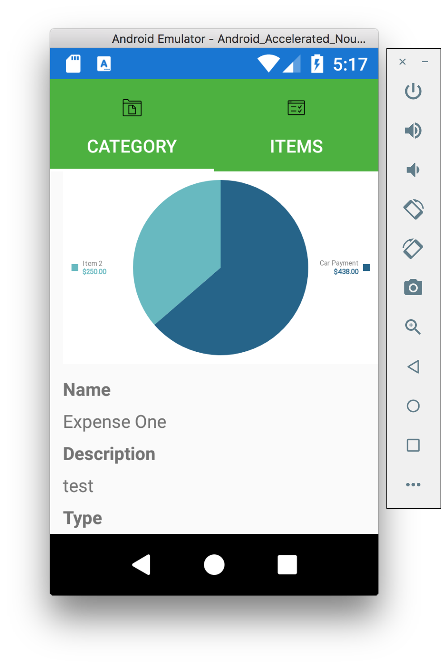Click the Expense One name value
441x667 pixels.
[x=114, y=422]
